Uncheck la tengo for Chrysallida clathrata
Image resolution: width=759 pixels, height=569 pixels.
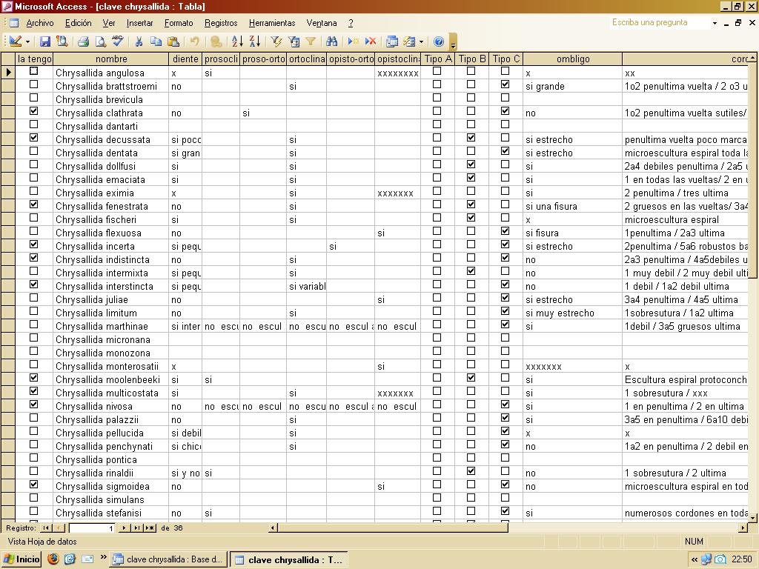[33, 111]
